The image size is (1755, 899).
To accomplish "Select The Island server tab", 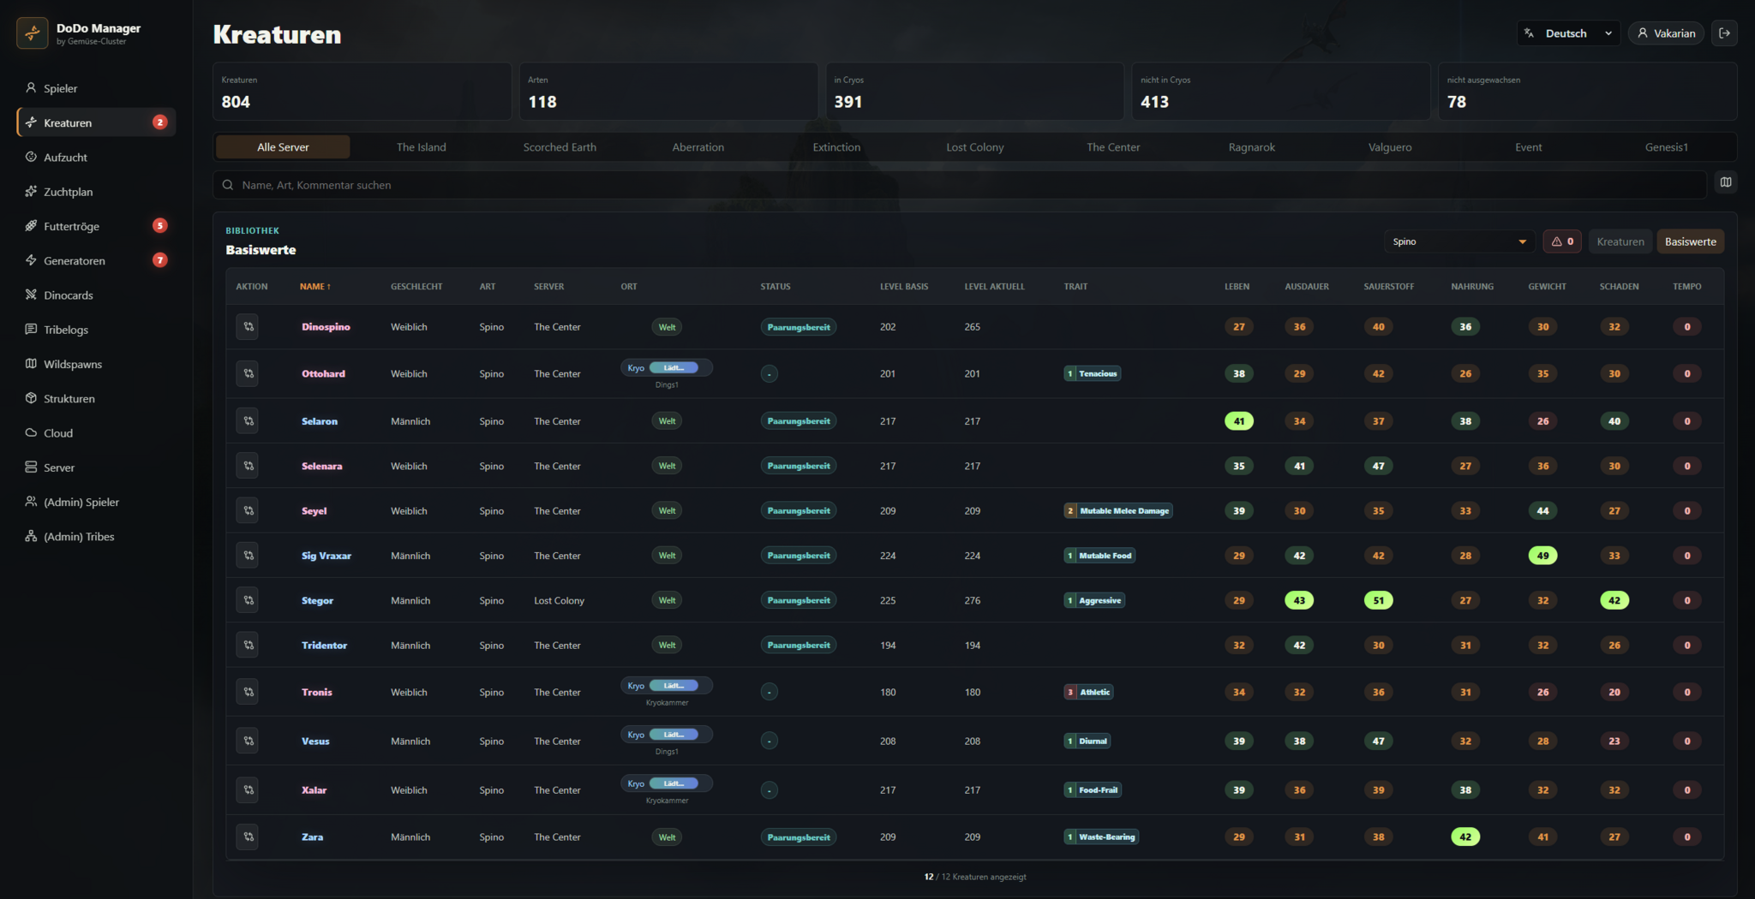I will 421,147.
